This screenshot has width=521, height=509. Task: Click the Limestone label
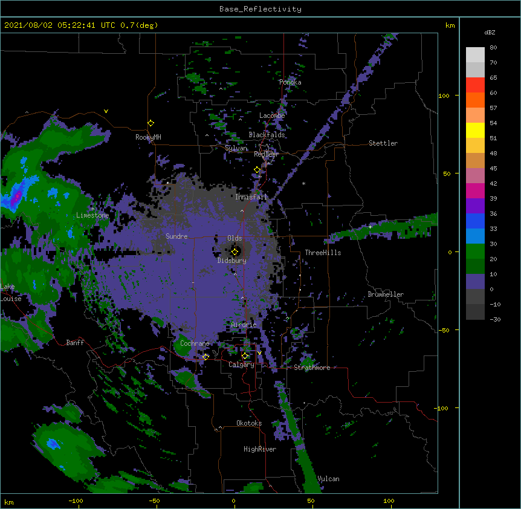[92, 215]
